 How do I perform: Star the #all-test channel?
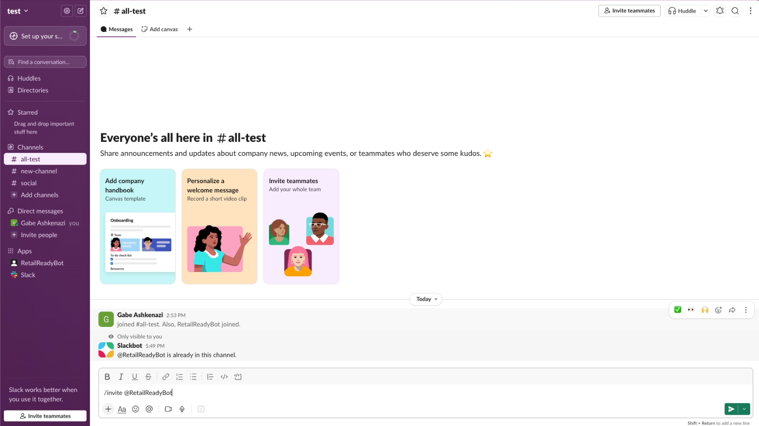coord(104,11)
